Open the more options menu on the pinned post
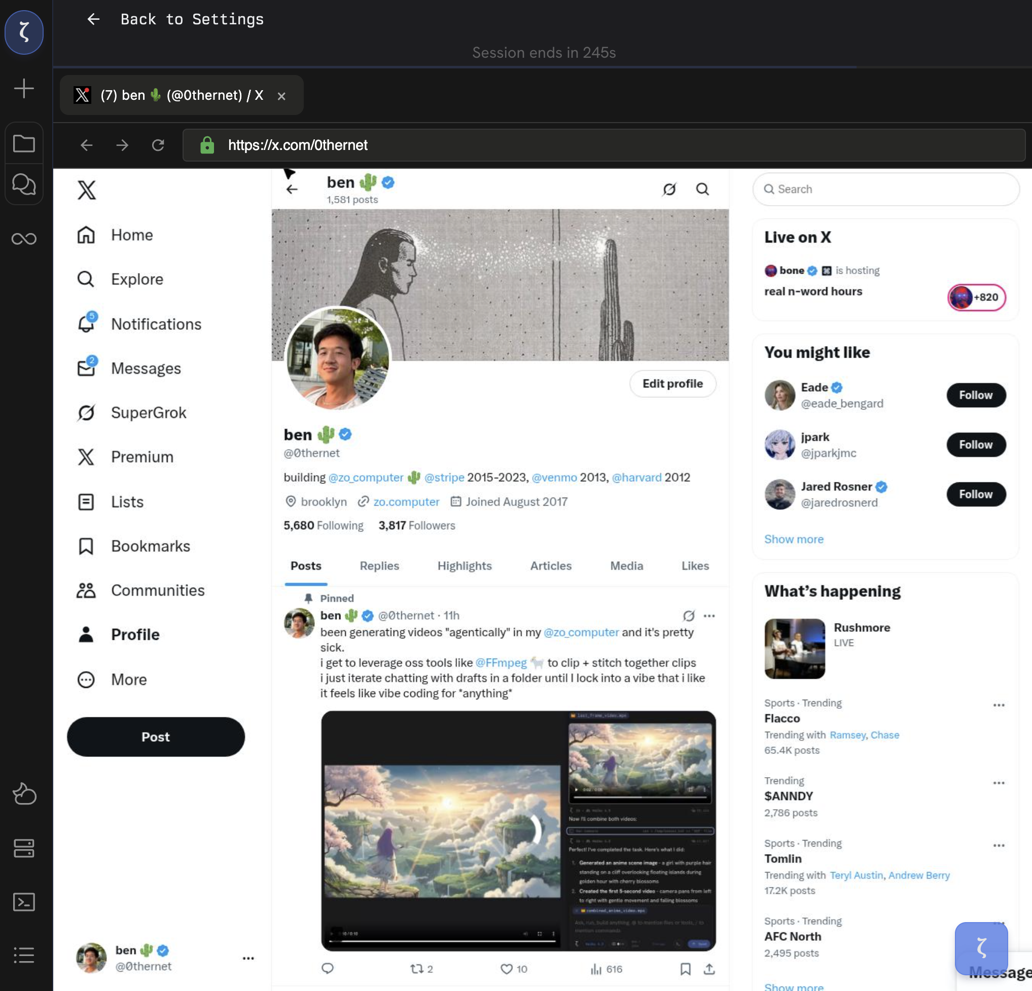 [x=709, y=616]
